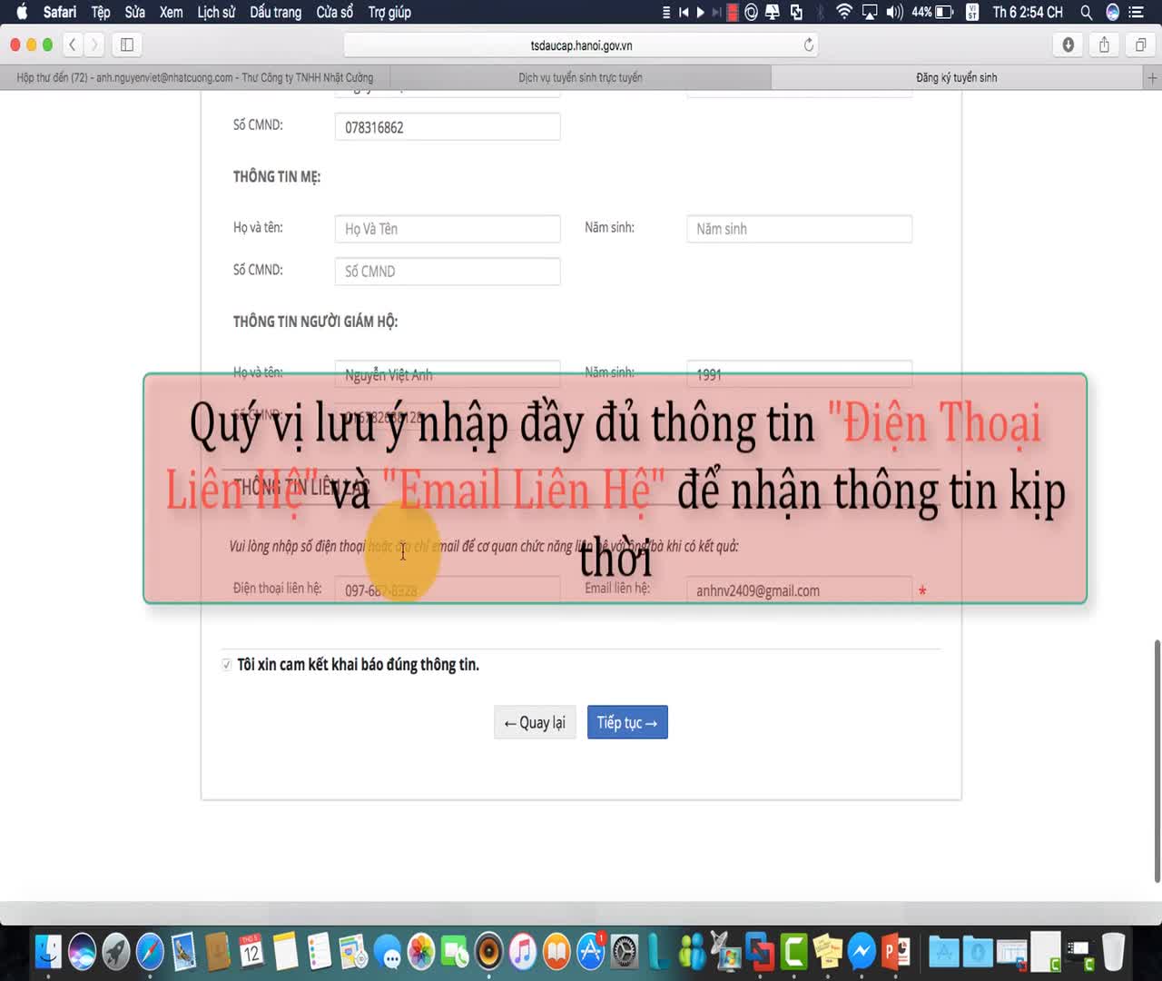The height and width of the screenshot is (981, 1162).
Task: Toggle the 'Tôi xin cam kết' checkbox
Action: [x=226, y=665]
